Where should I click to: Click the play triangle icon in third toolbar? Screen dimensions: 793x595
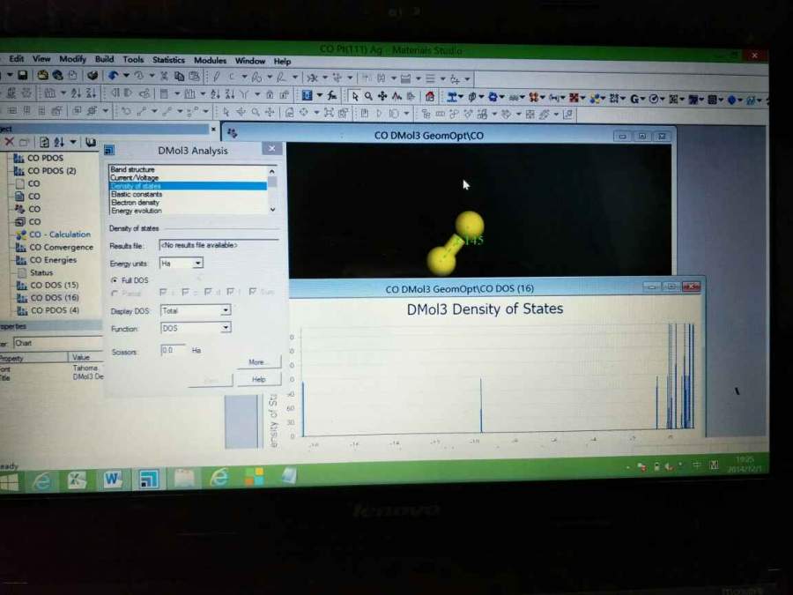[379, 114]
